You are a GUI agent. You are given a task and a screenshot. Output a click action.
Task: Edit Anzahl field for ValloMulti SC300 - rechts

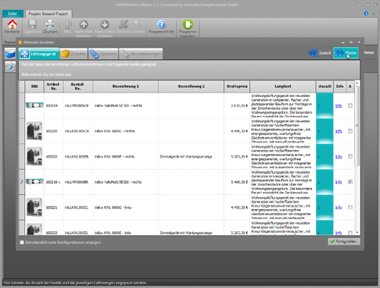click(x=325, y=105)
